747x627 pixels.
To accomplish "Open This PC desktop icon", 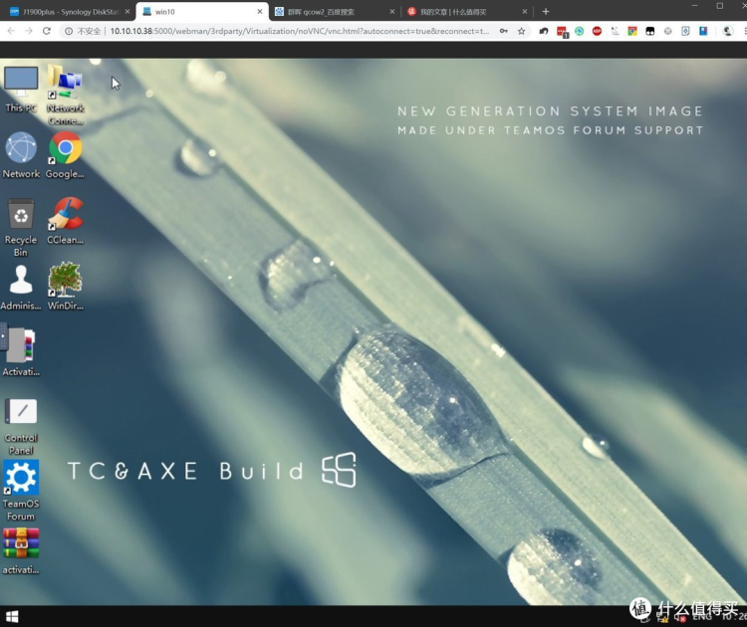I will tap(21, 89).
